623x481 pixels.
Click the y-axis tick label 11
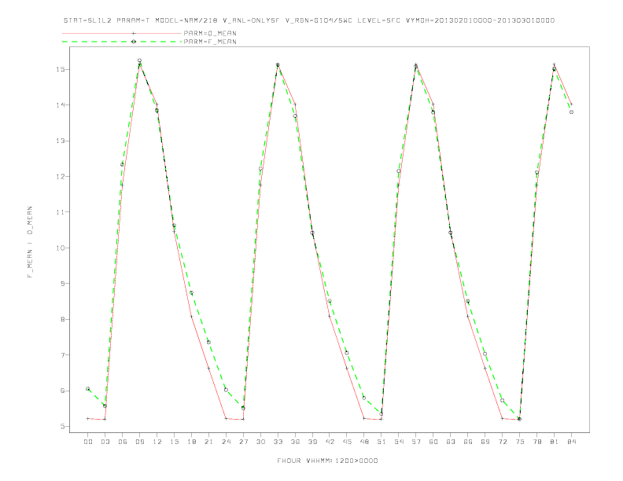[61, 212]
